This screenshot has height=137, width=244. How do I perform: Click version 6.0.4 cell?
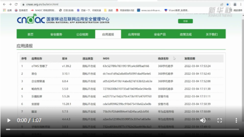coord(65,81)
